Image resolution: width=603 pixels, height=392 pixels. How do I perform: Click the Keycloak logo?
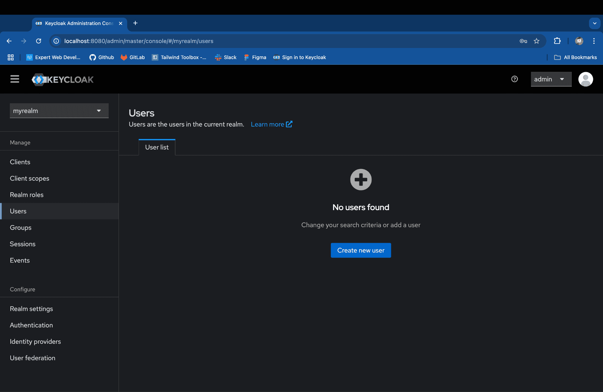point(62,79)
